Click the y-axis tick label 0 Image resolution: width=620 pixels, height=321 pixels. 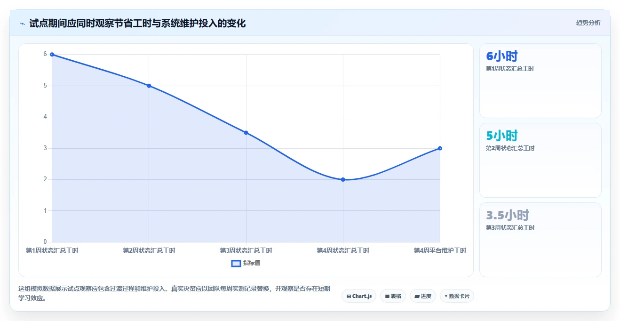coord(45,242)
